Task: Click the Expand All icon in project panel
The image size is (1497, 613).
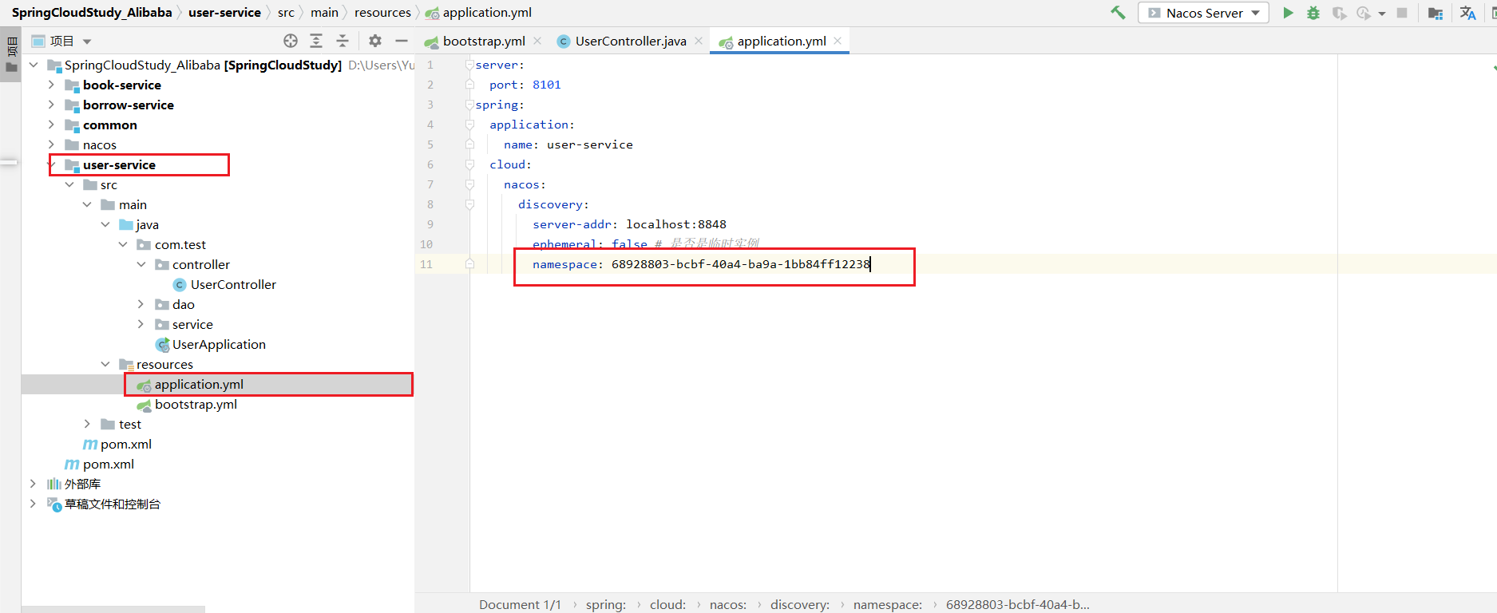Action: click(316, 41)
